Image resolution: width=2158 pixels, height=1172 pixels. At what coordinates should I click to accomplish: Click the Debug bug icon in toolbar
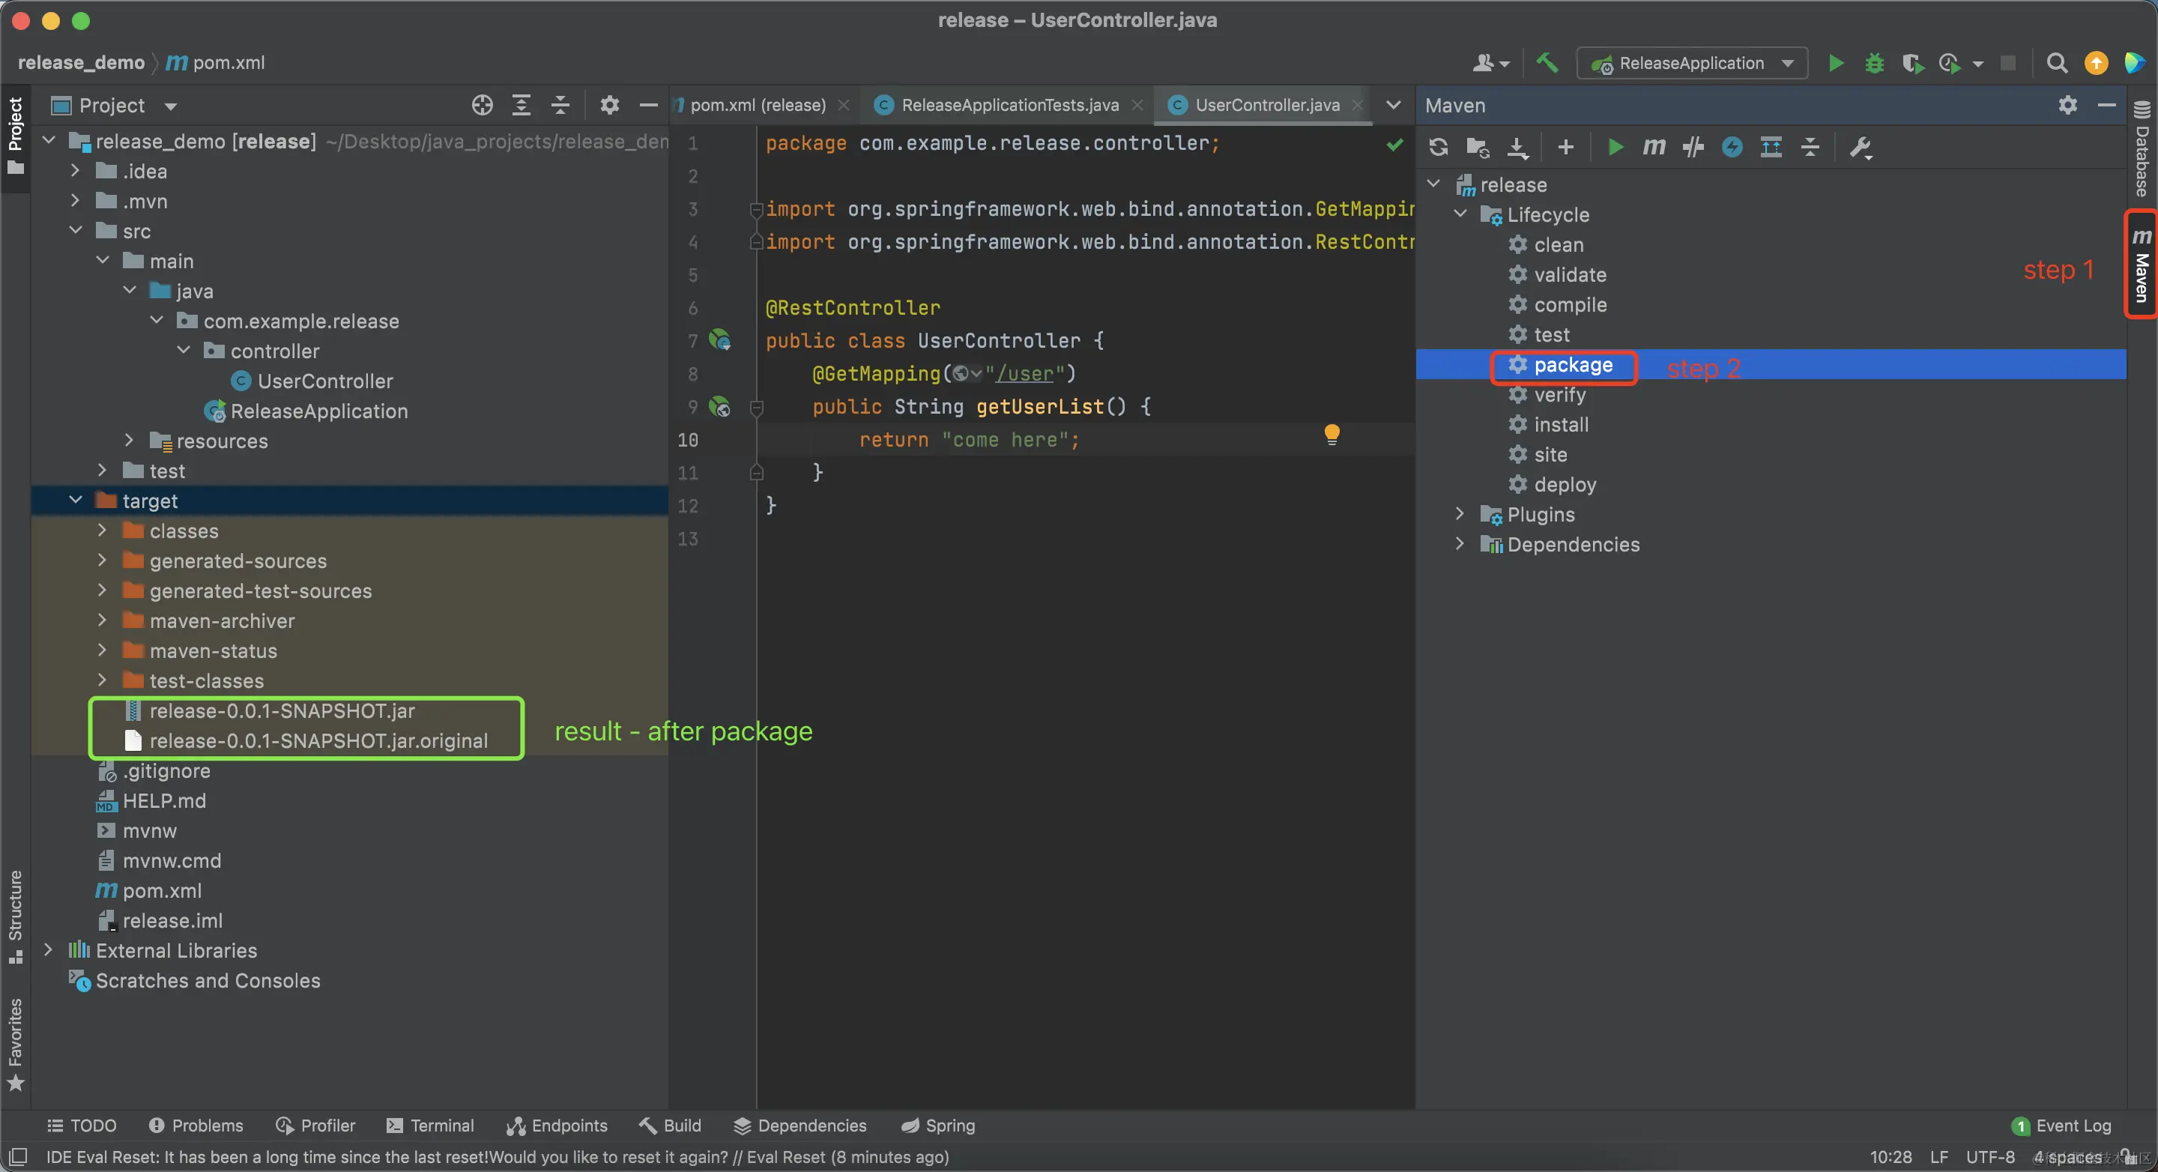pyautogui.click(x=1874, y=64)
